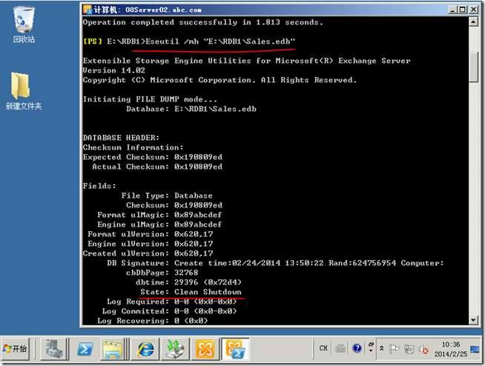Viewport: 485px width, 366px height.
Task: Close the 08Server02 console window
Action: coord(473,10)
